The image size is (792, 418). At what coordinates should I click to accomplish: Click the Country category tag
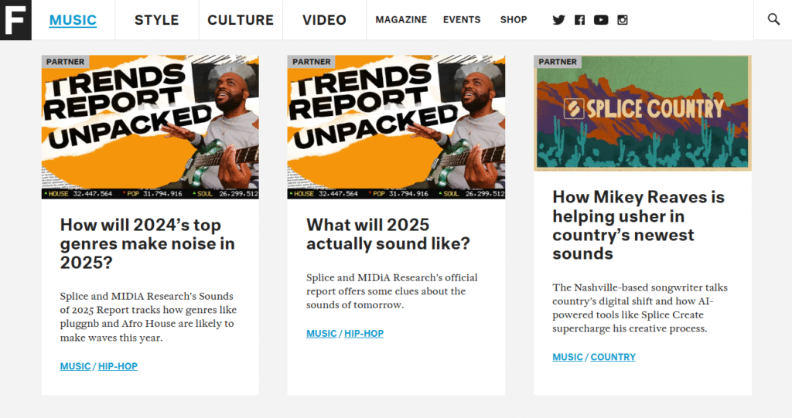(613, 357)
